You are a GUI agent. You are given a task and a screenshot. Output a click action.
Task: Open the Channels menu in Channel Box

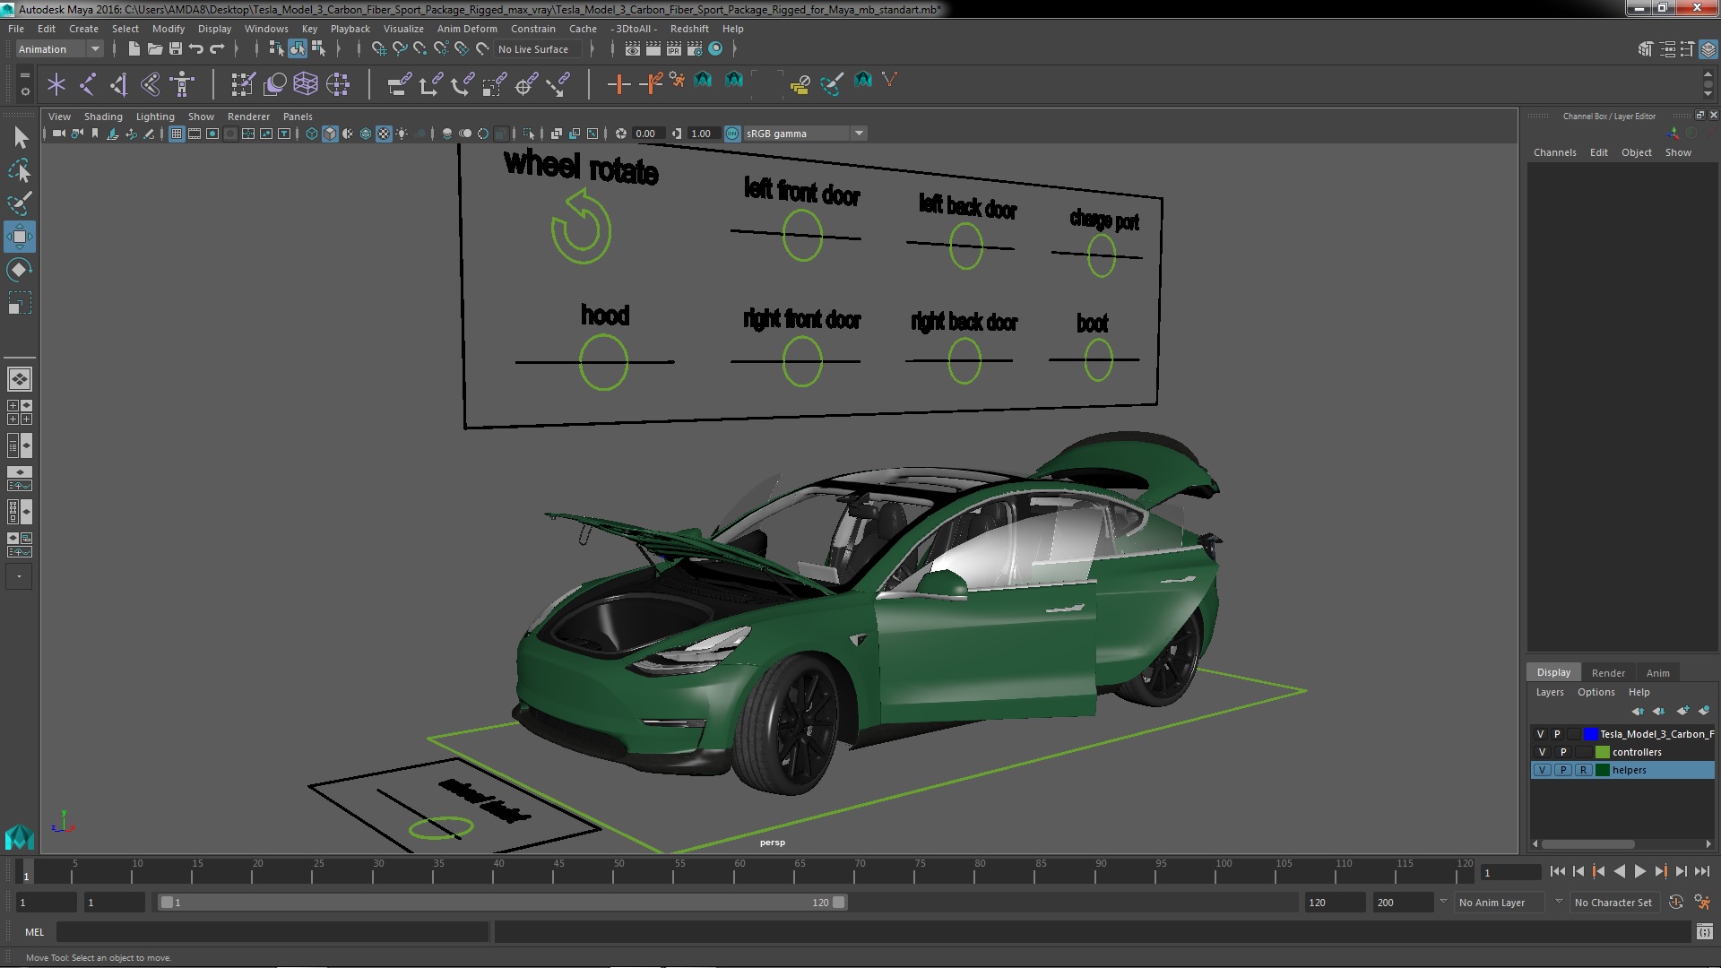[1554, 152]
